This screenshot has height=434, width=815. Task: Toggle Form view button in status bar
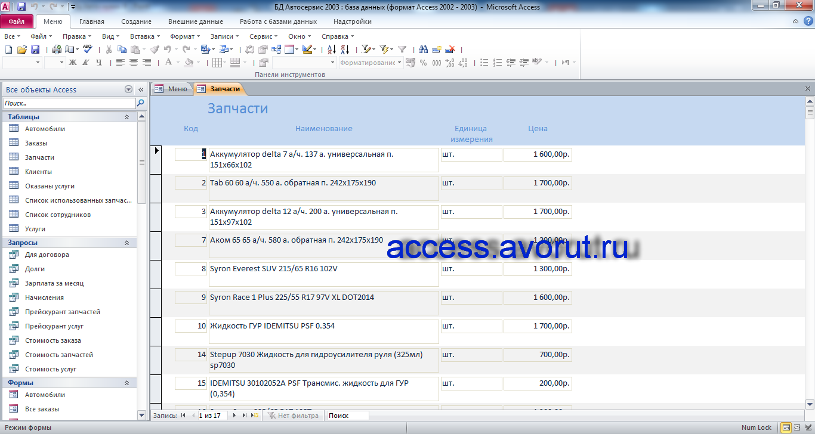click(x=786, y=427)
